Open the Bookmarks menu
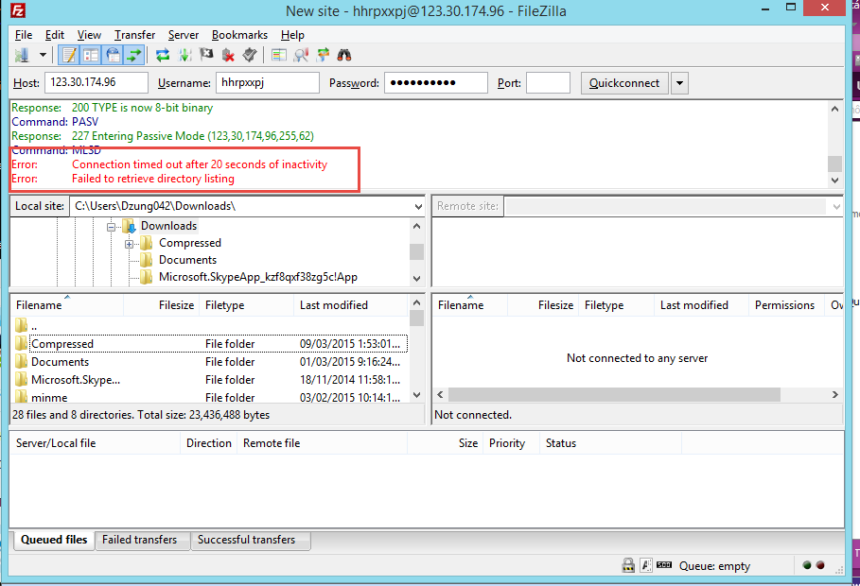860x586 pixels. (x=239, y=35)
